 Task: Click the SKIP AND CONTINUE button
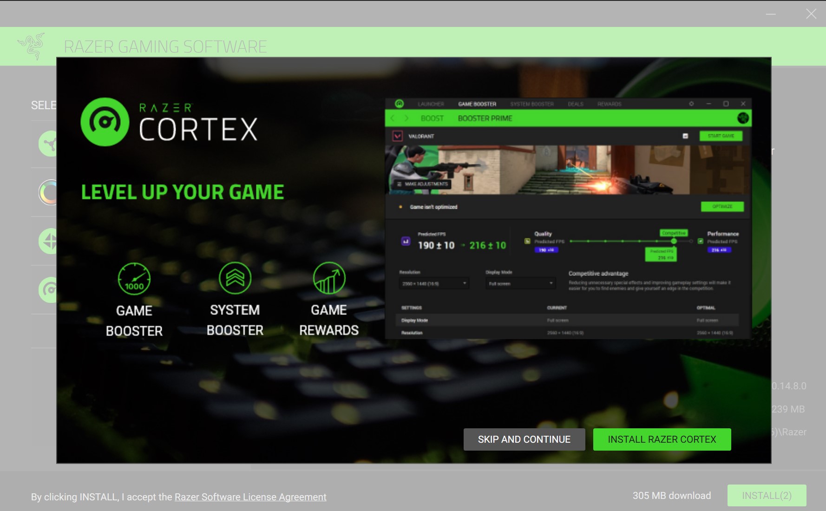(524, 439)
